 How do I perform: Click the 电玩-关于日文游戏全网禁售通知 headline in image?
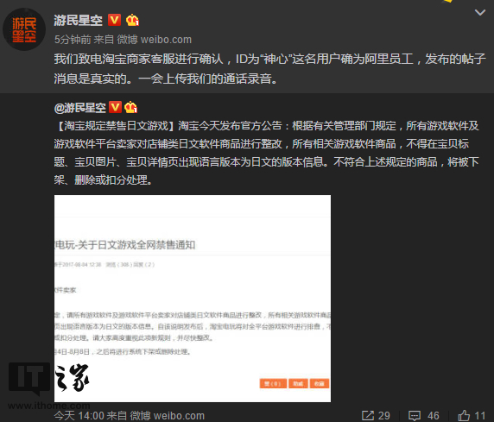tap(125, 245)
